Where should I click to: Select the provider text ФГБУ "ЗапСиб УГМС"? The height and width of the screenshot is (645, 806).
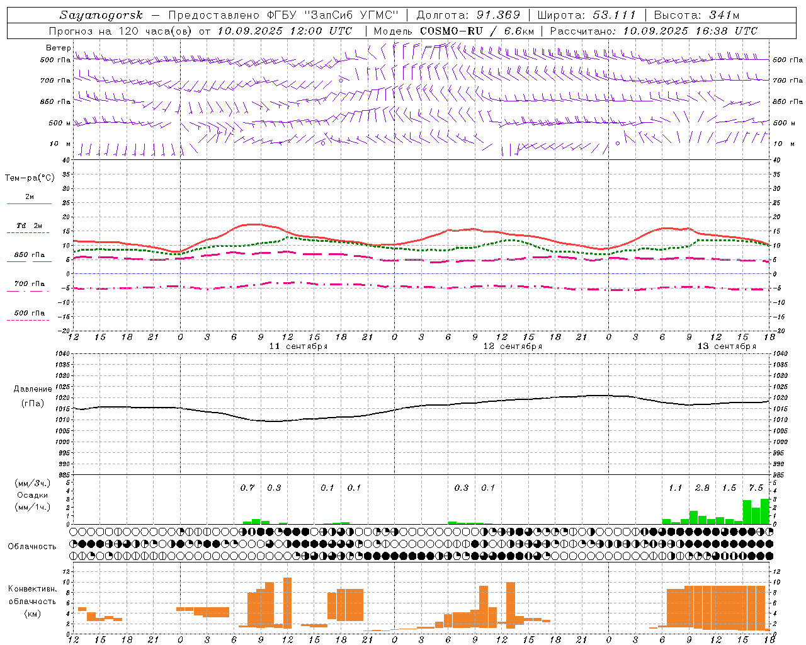(x=334, y=15)
